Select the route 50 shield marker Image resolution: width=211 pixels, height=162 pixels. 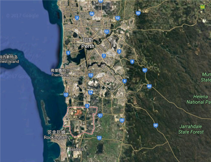(x=138, y=13)
